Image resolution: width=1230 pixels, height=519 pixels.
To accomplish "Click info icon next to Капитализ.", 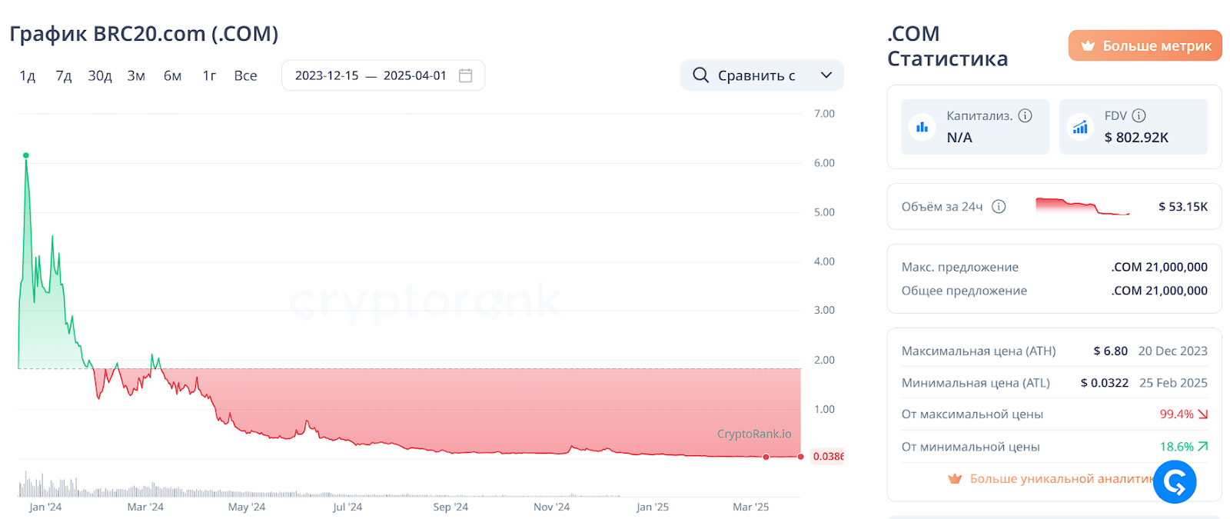I will [x=1026, y=115].
